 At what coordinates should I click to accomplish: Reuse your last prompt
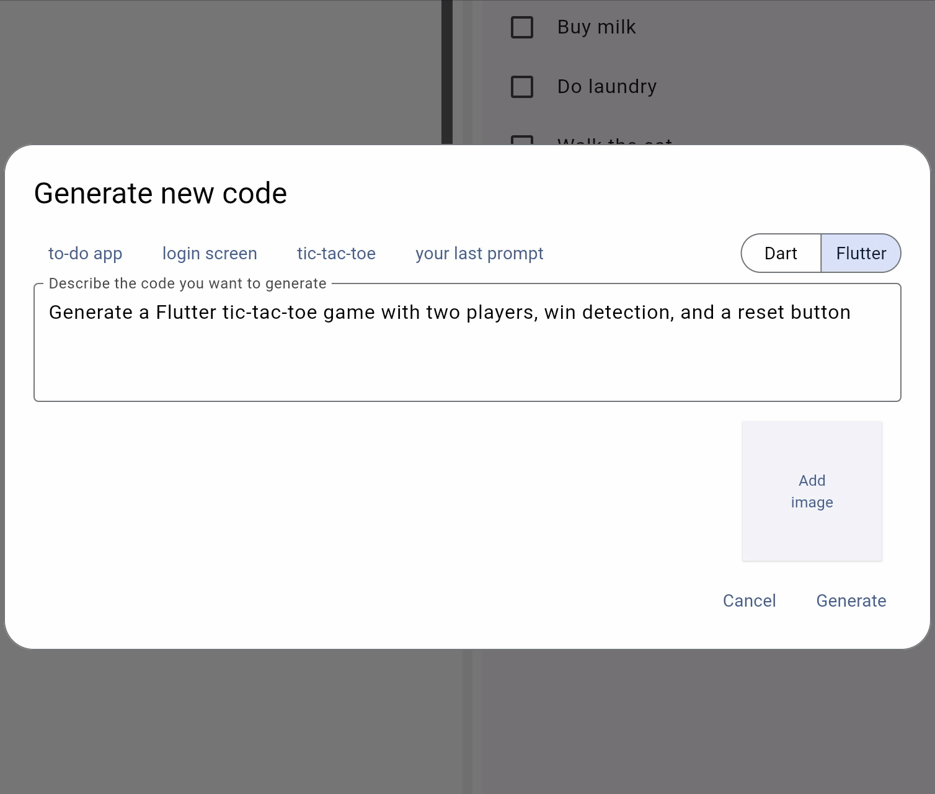[x=479, y=253]
